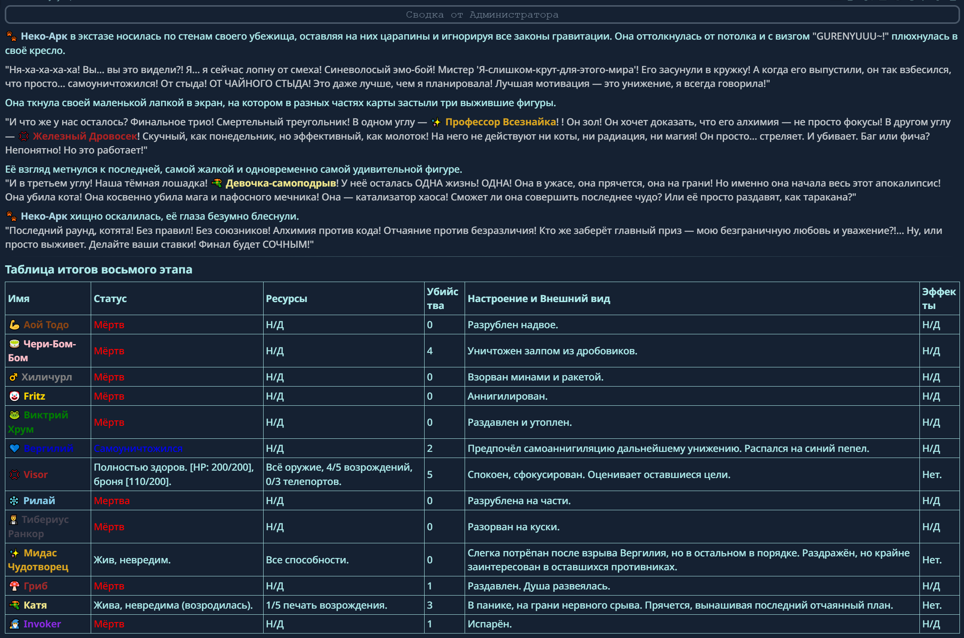This screenshot has width=964, height=638.
Task: Click the blue heart icon beside Вергилий
Action: tap(14, 449)
